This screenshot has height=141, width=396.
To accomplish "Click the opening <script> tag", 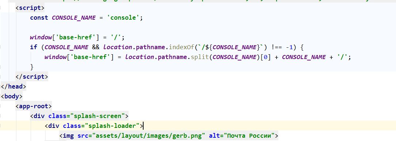I will point(30,8).
